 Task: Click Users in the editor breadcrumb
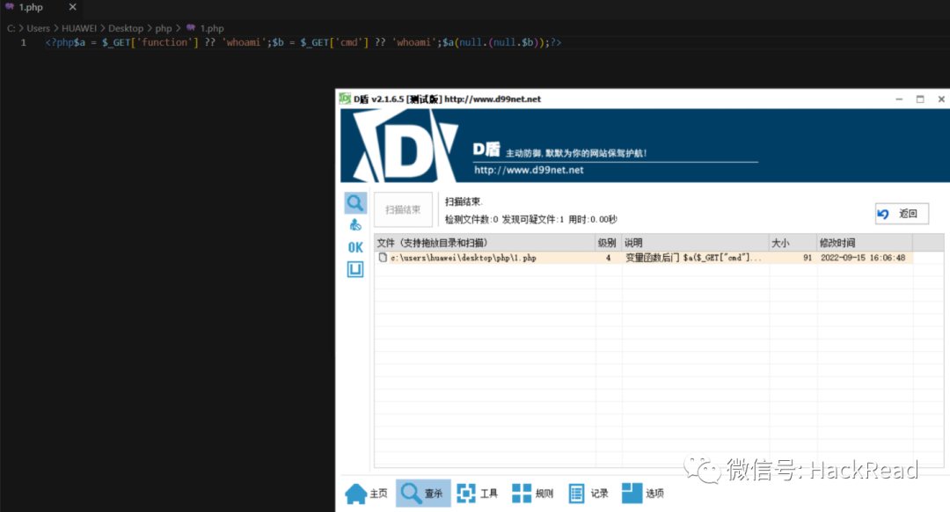click(x=38, y=28)
